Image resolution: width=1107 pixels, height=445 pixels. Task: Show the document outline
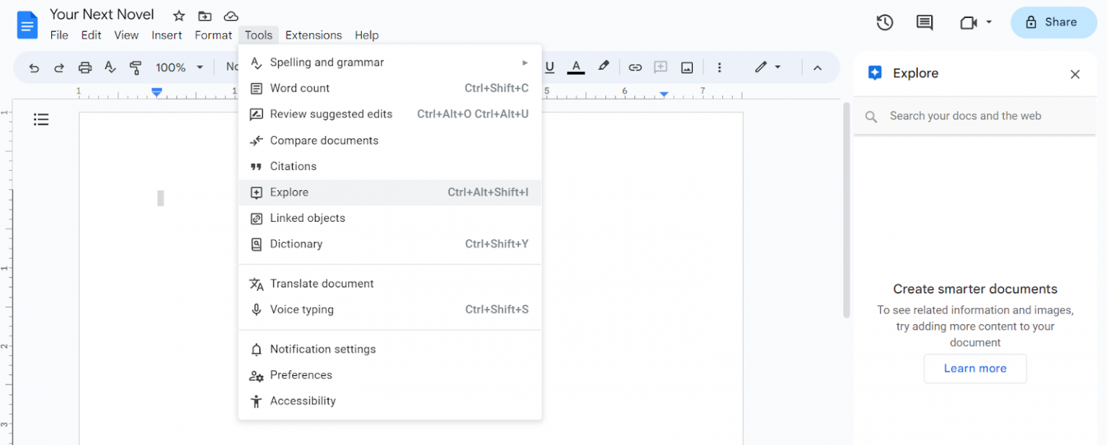41,120
